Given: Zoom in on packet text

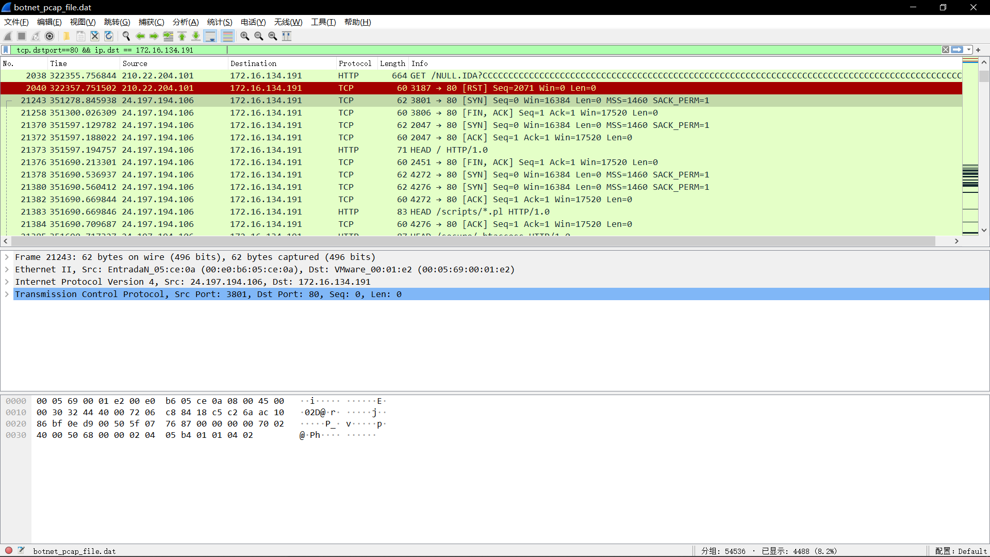Looking at the screenshot, I should pyautogui.click(x=245, y=36).
